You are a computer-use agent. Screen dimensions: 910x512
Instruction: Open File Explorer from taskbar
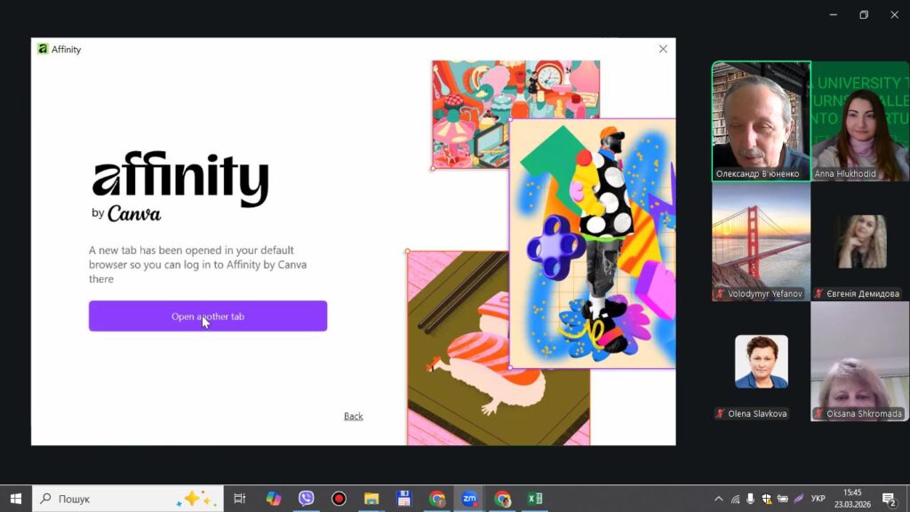coord(371,499)
